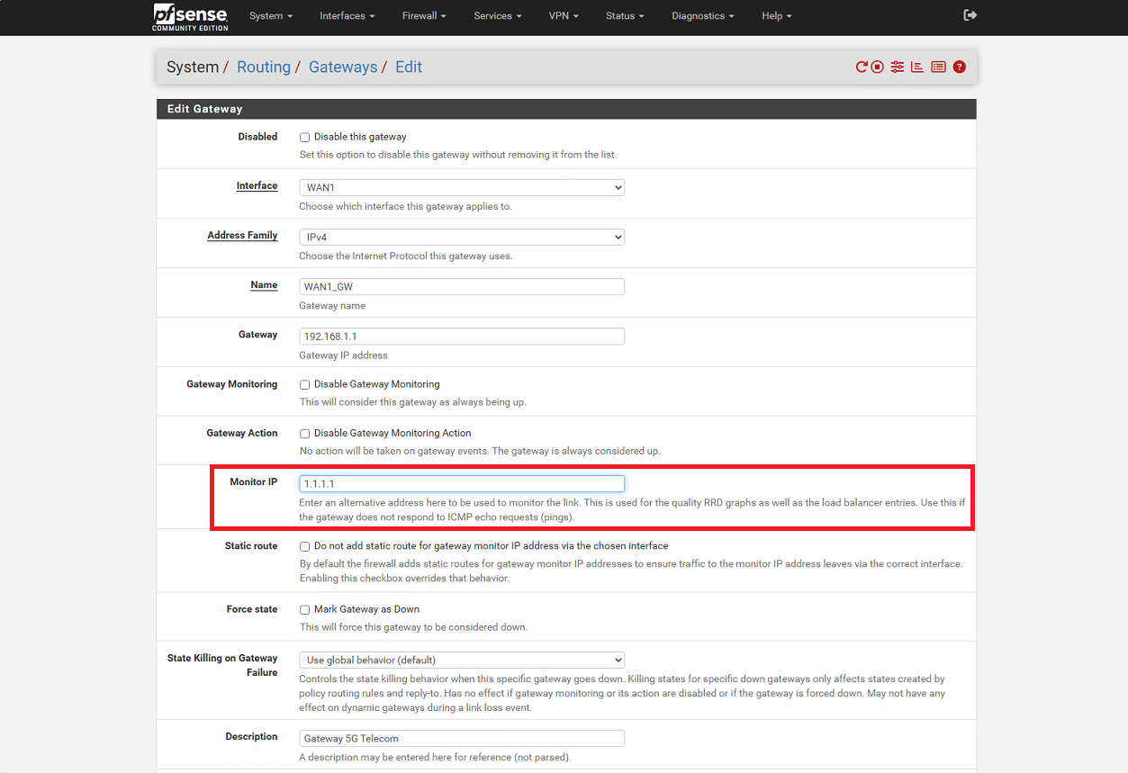Click the pfSense Community Edition logo
Image resolution: width=1128 pixels, height=773 pixels.
pyautogui.click(x=190, y=16)
